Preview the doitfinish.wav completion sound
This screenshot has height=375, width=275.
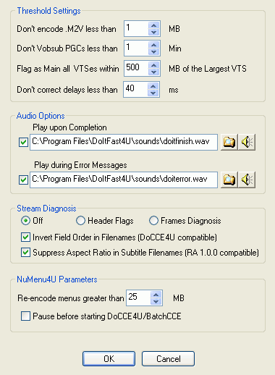(247, 142)
